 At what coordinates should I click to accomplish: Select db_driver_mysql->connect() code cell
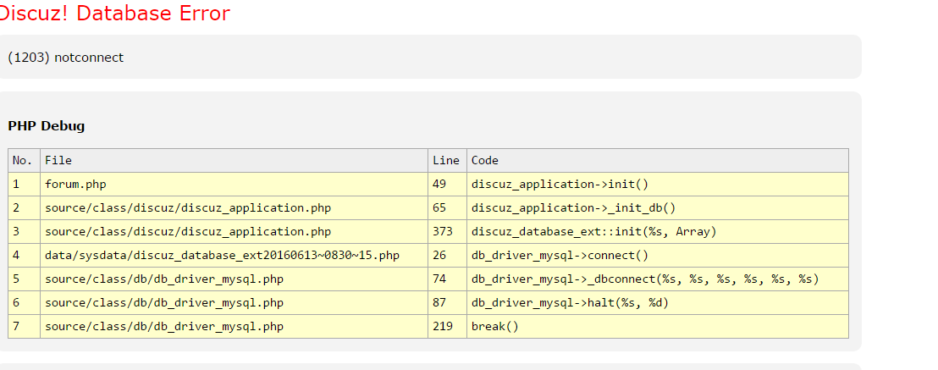[x=658, y=256]
